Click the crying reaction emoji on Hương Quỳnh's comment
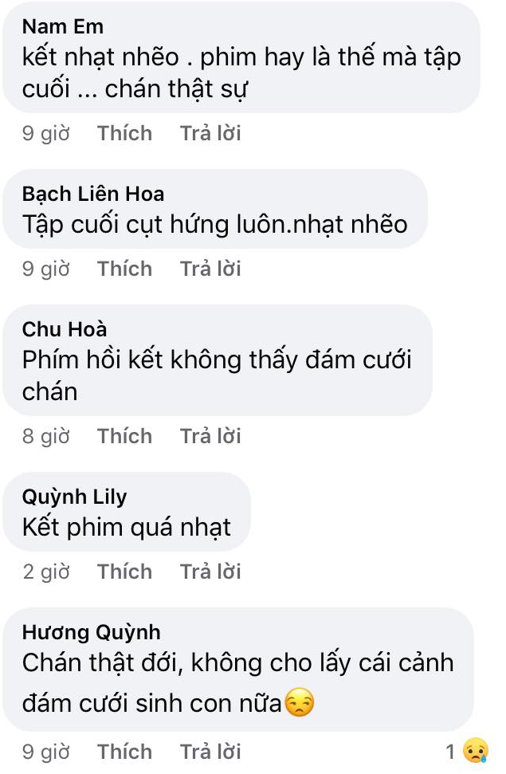This screenshot has height=774, width=506. coord(476,751)
